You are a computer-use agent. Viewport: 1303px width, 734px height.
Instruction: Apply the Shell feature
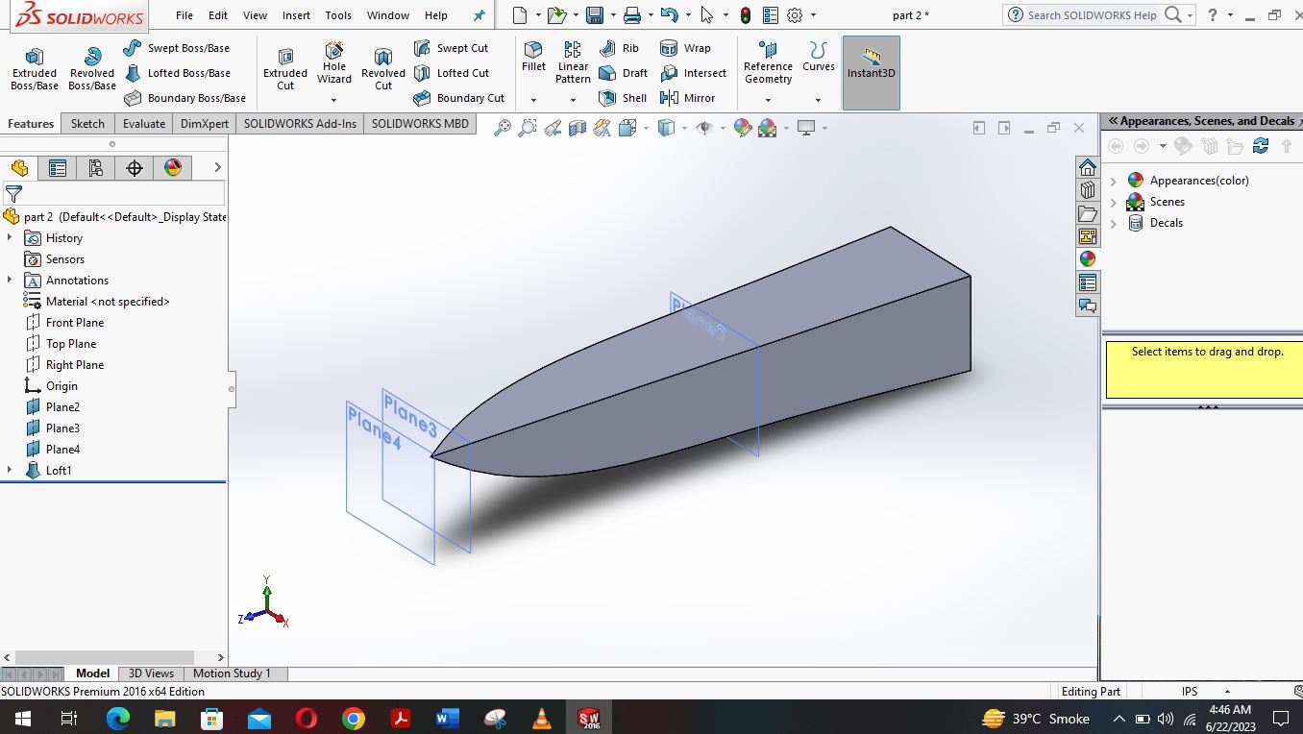[x=623, y=98]
